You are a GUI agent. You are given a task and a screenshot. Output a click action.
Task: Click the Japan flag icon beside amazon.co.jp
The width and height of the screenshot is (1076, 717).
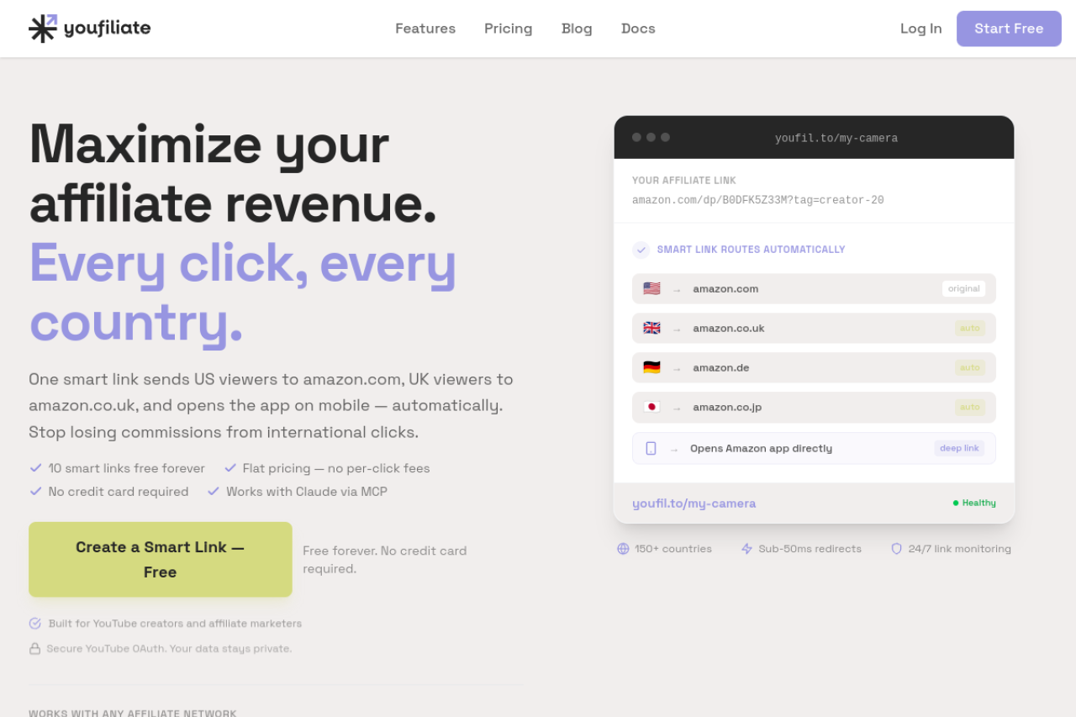click(651, 408)
